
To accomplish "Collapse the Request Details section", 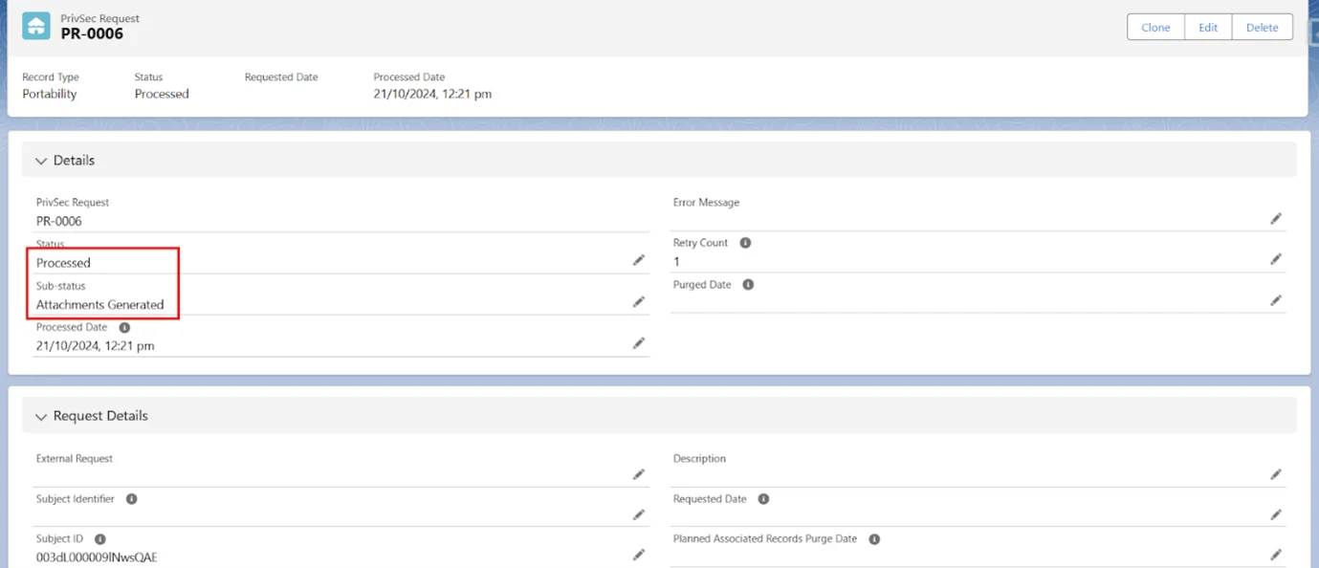I will coord(41,417).
